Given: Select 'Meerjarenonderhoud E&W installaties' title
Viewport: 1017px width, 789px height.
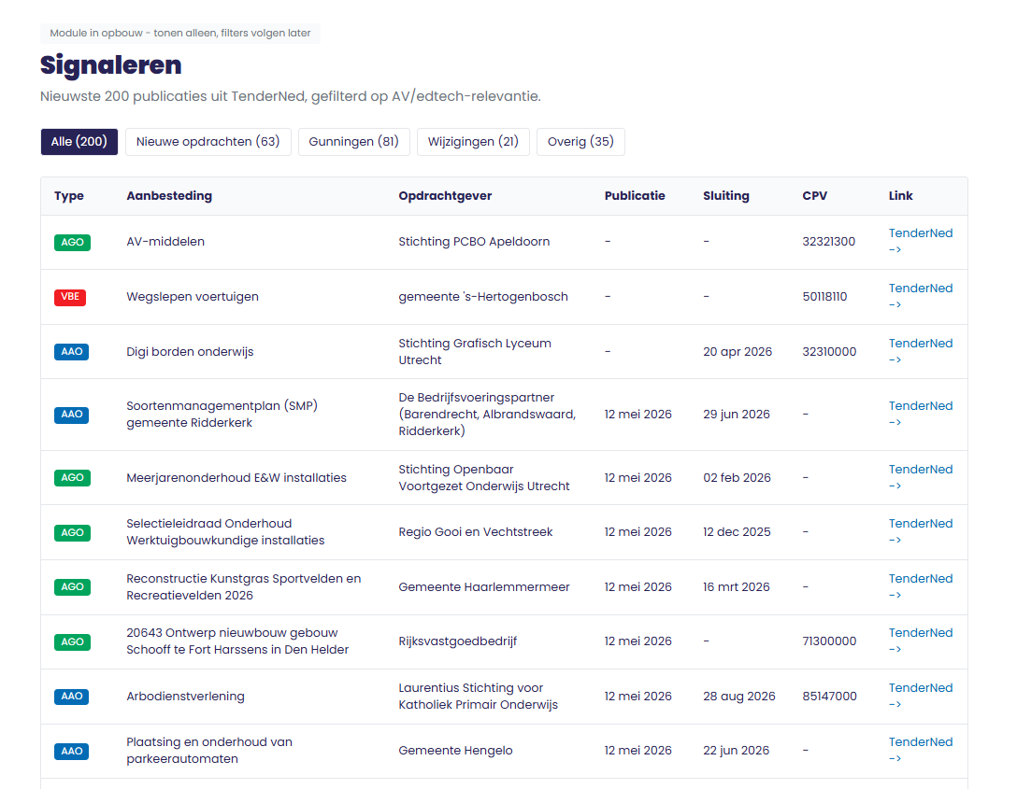Looking at the screenshot, I should pyautogui.click(x=236, y=477).
